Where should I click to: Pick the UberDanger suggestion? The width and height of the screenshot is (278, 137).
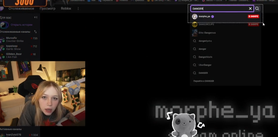(225, 65)
